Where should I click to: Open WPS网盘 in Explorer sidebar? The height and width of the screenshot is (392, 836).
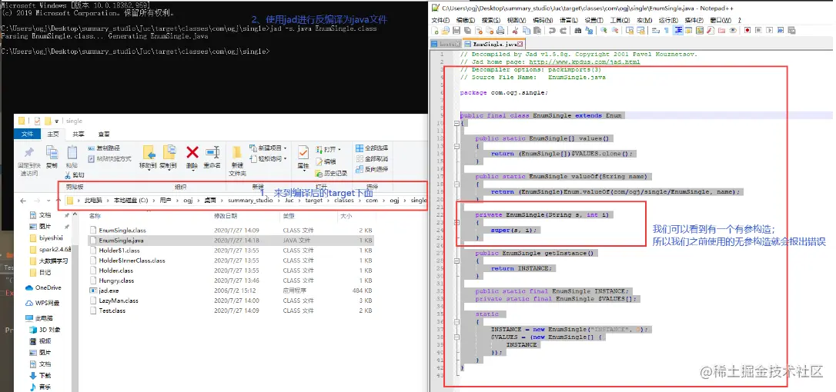coord(44,303)
